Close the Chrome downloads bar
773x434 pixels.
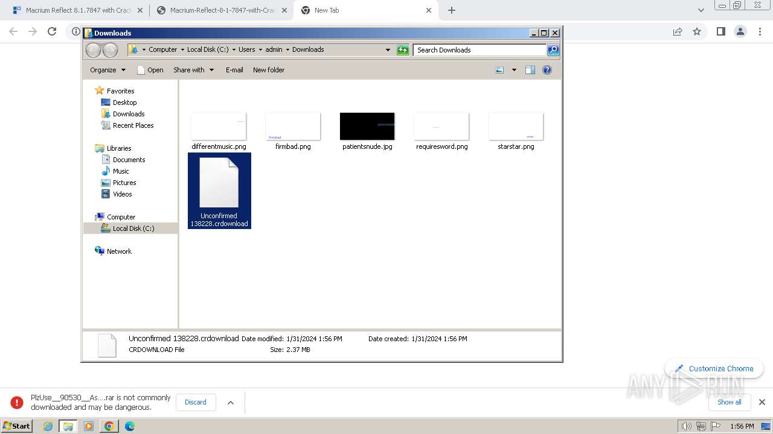[762, 402]
